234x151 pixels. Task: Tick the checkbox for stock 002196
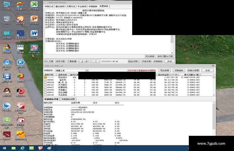tap(45, 95)
